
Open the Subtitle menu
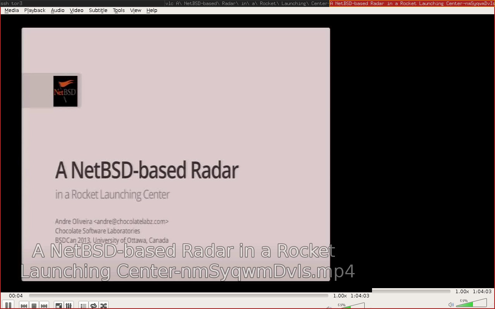point(98,10)
